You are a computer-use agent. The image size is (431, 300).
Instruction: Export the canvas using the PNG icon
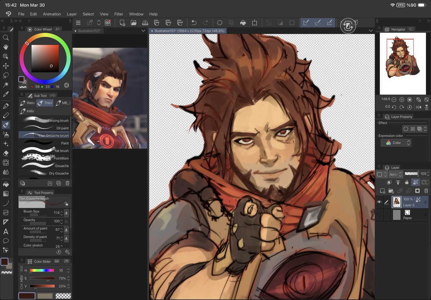point(169,22)
